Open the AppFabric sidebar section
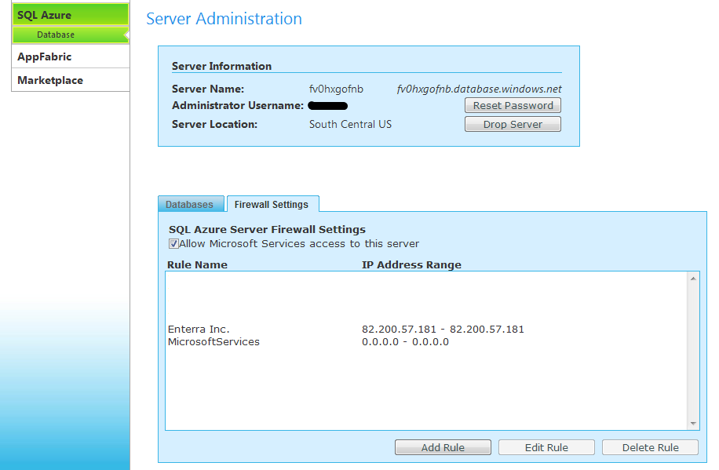The image size is (719, 470). pos(70,56)
